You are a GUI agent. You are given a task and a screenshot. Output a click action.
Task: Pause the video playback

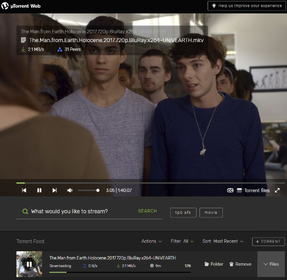tap(39, 190)
